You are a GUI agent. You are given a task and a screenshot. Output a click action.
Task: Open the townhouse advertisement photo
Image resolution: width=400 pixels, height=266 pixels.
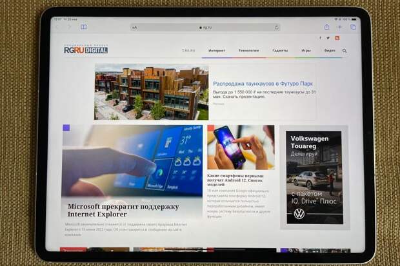(x=152, y=92)
